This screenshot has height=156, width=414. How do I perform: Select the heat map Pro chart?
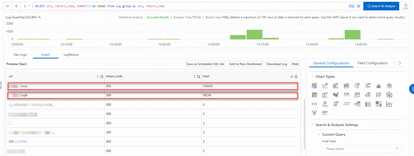(368, 95)
